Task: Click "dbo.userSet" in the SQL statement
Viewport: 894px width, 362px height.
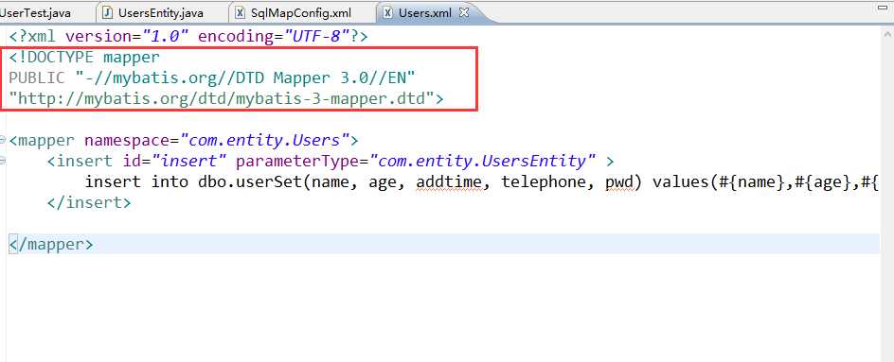Action: [x=250, y=182]
